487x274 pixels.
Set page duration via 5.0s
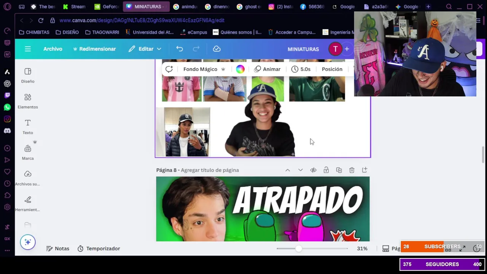[x=301, y=69]
